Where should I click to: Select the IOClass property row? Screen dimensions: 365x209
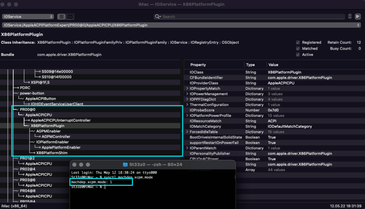(x=274, y=72)
